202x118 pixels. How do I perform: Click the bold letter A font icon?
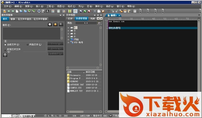(x=47, y=11)
